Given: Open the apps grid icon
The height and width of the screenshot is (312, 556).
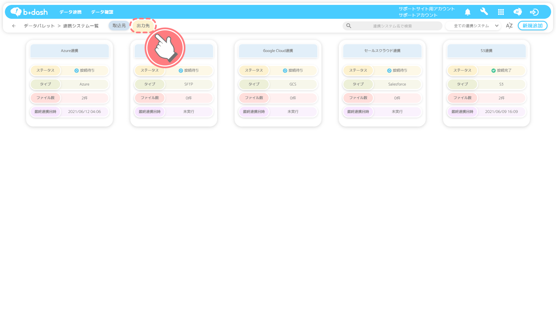Looking at the screenshot, I should pos(501,12).
